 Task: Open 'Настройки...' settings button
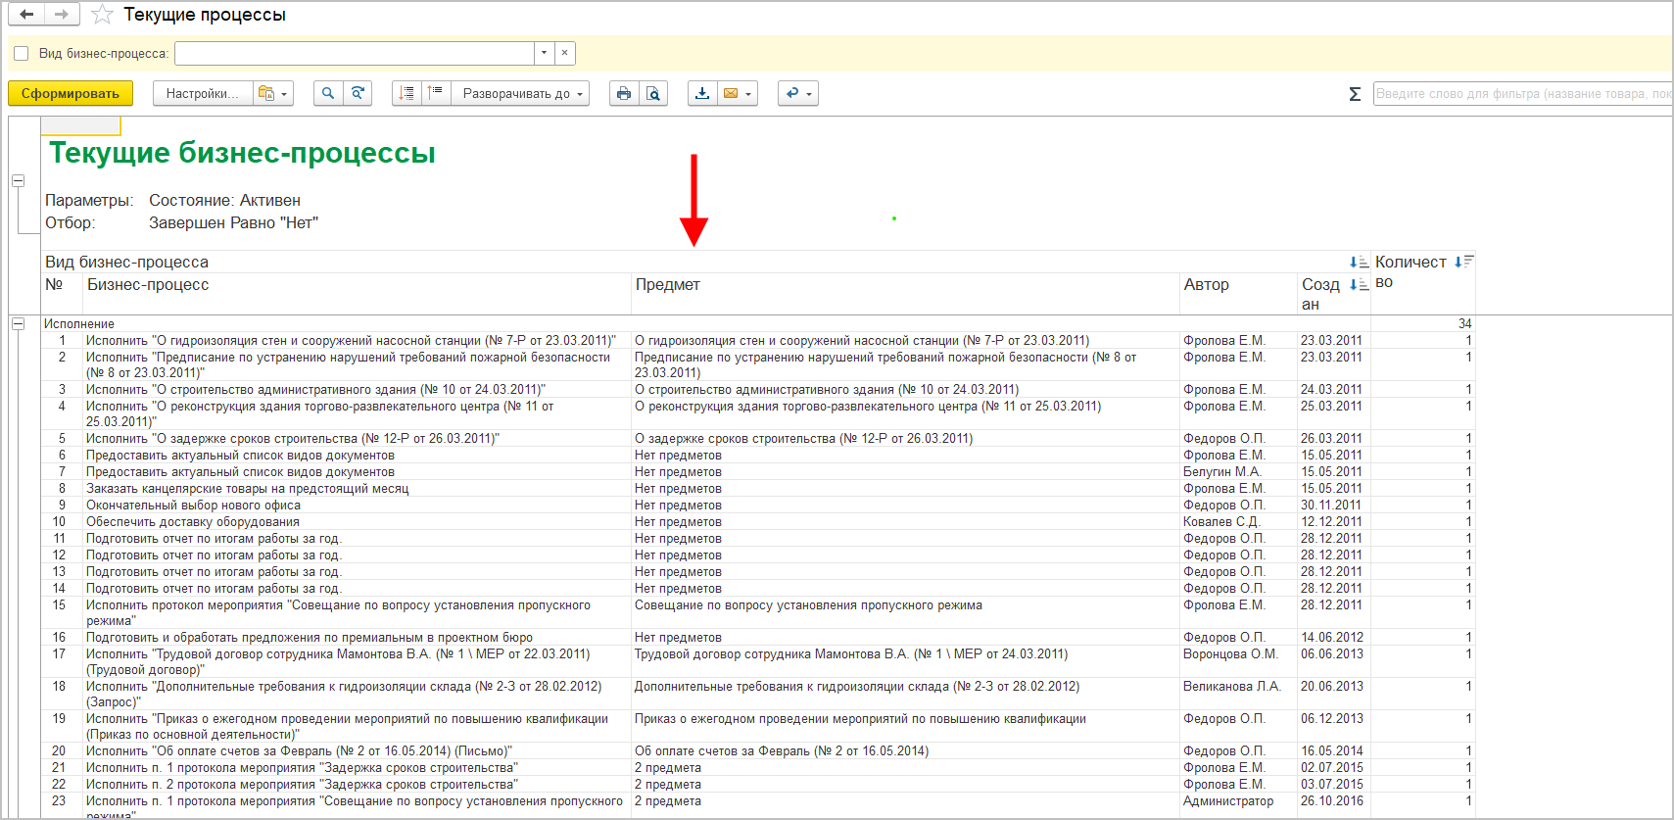[x=202, y=93]
